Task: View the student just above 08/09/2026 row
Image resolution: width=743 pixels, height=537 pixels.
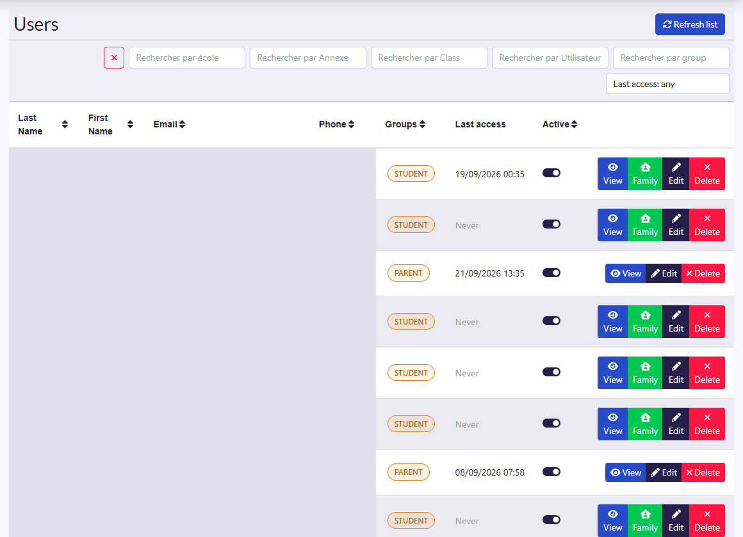Action: (613, 424)
